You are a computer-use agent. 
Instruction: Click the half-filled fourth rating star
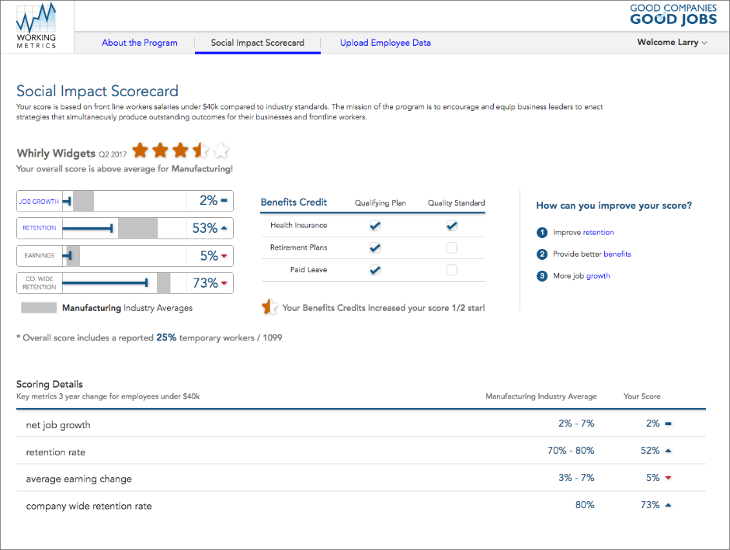[200, 150]
